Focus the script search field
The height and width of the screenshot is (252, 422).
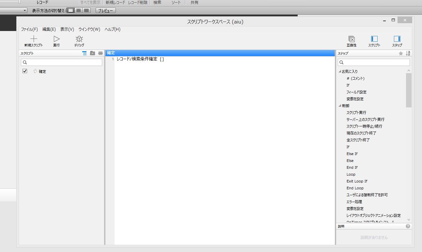pos(61,62)
